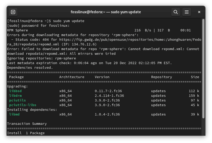Click the Version column header
The width and height of the screenshot is (212, 143).
[x=102, y=77]
